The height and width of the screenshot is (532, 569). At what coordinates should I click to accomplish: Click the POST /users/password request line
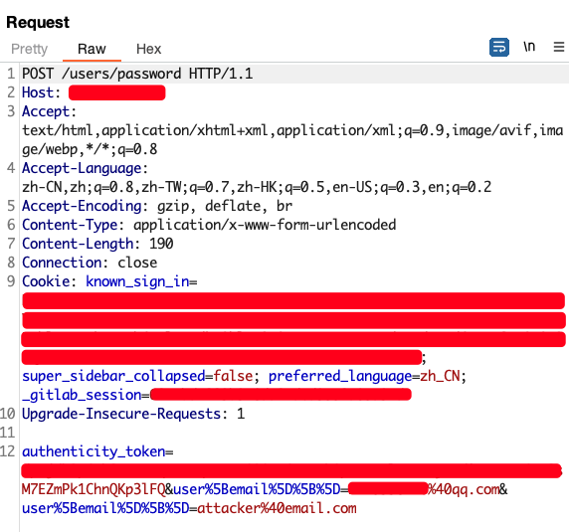click(x=137, y=74)
